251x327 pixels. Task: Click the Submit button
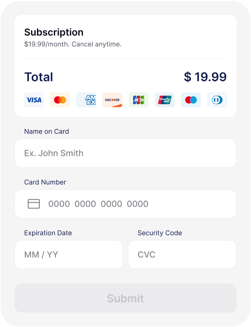tap(125, 298)
